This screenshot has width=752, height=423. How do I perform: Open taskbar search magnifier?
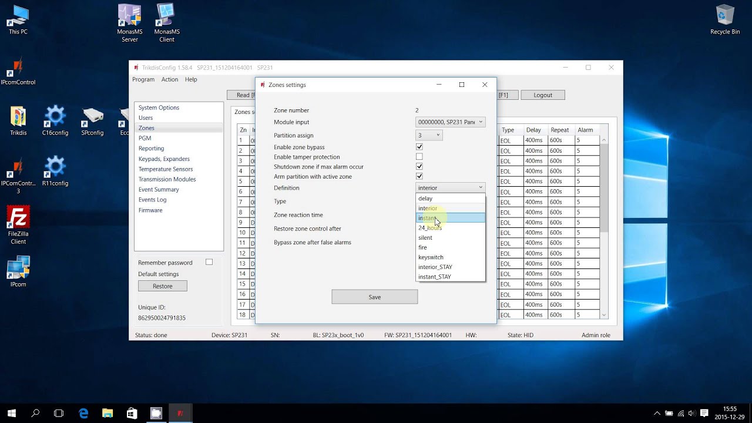tap(35, 413)
